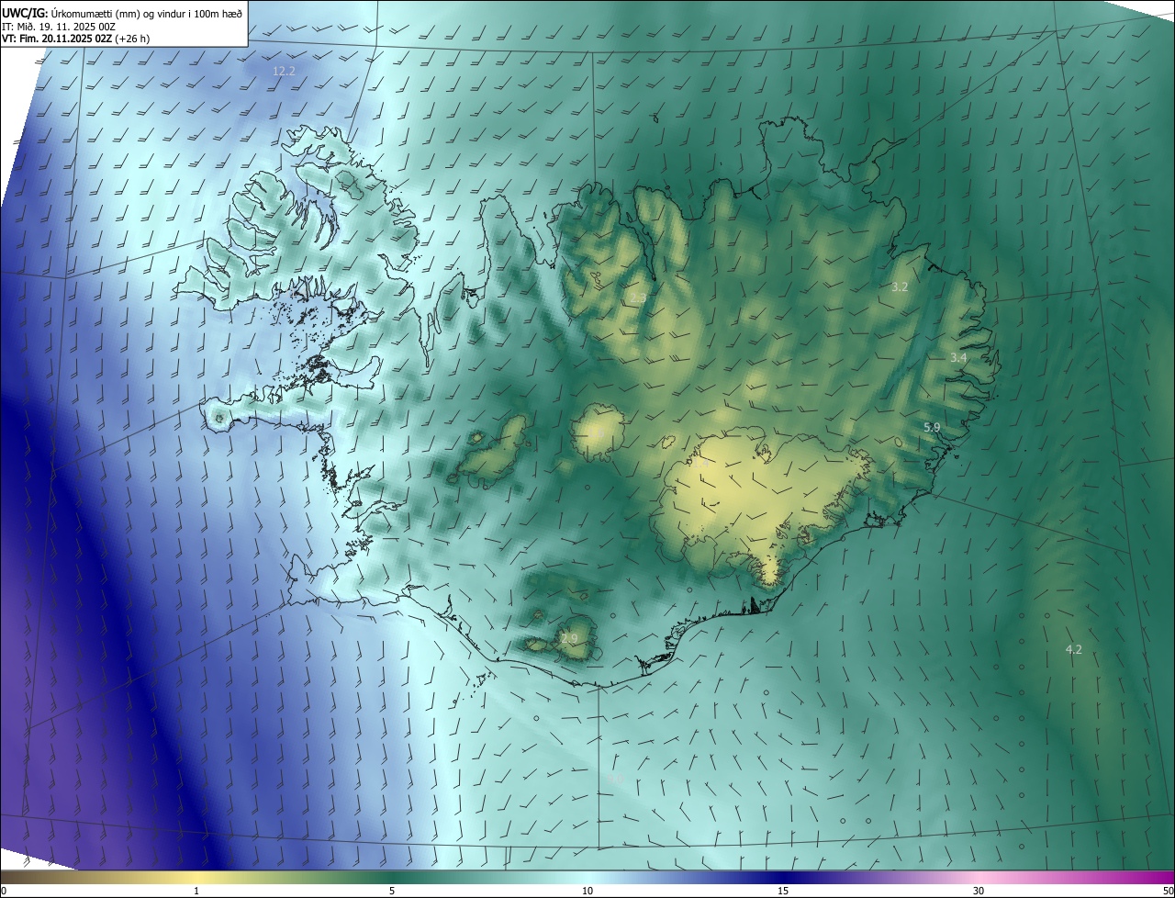Click the 5.9 value label on the map
This screenshot has width=1175, height=898.
click(932, 428)
